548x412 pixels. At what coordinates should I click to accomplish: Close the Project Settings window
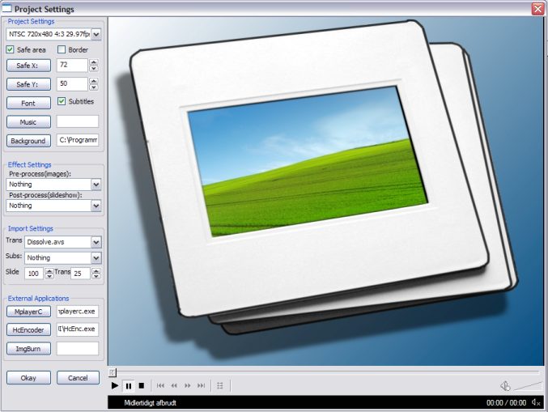point(537,8)
